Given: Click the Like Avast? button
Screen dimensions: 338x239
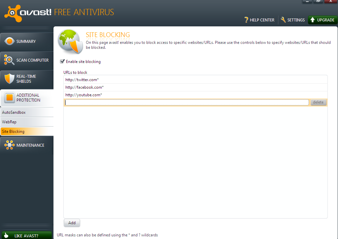Looking at the screenshot, I should tap(27, 235).
